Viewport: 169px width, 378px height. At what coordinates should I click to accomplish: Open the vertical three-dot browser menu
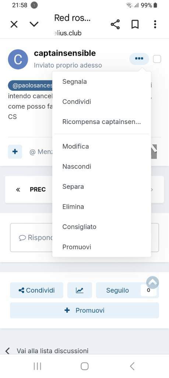[155, 24]
